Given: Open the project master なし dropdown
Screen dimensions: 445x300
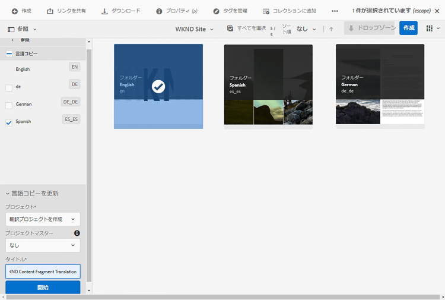Looking at the screenshot, I should coord(43,245).
